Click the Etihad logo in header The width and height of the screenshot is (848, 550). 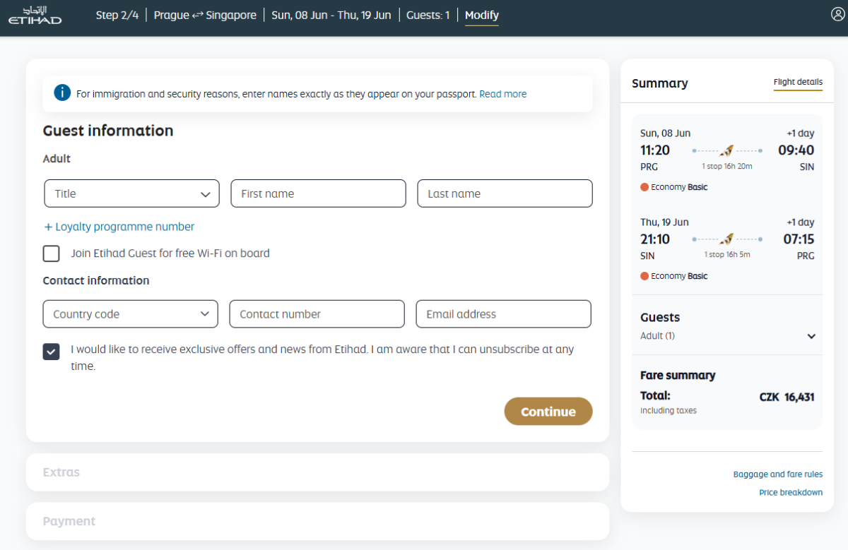35,16
